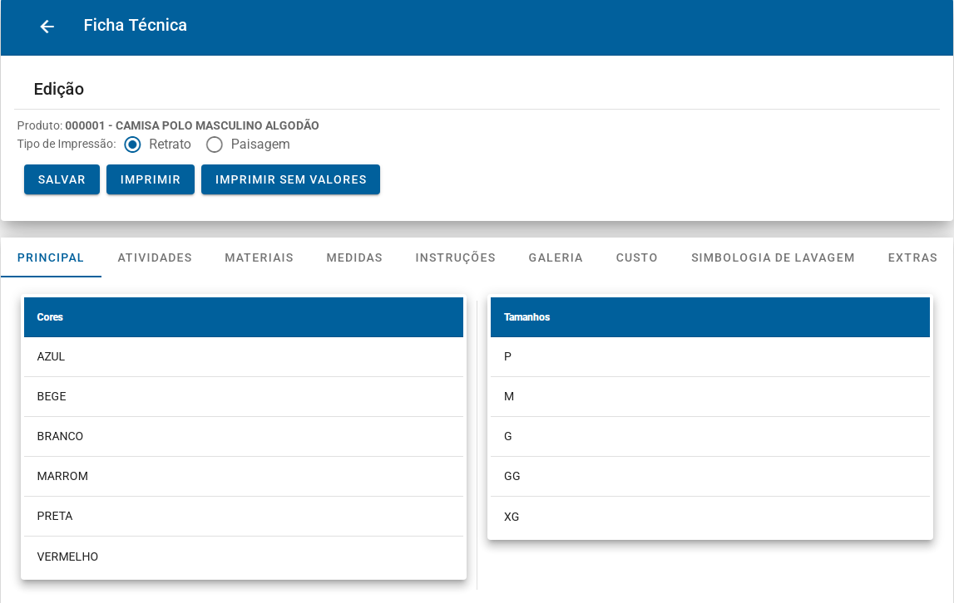Viewport: 954px width, 603px height.
Task: Switch to the ATIVIDADES tab
Action: point(155,257)
